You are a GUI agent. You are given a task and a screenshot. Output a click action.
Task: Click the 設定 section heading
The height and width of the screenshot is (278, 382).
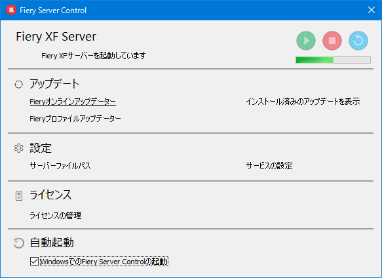[x=41, y=148]
